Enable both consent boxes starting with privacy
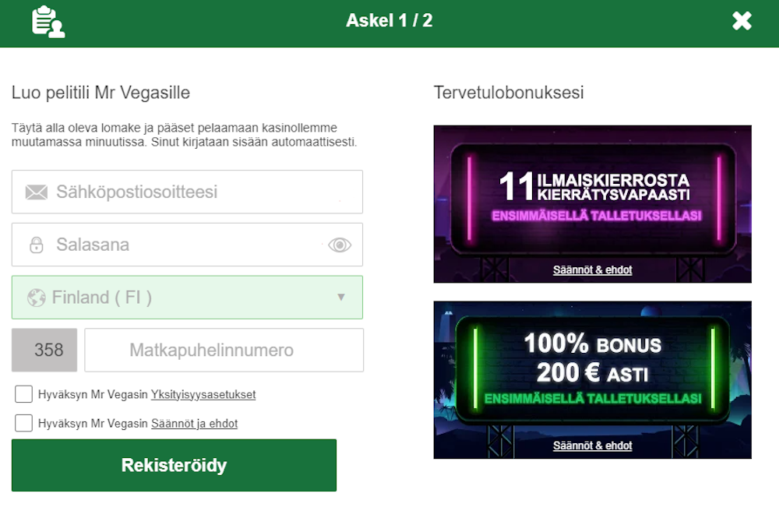 pos(23,394)
